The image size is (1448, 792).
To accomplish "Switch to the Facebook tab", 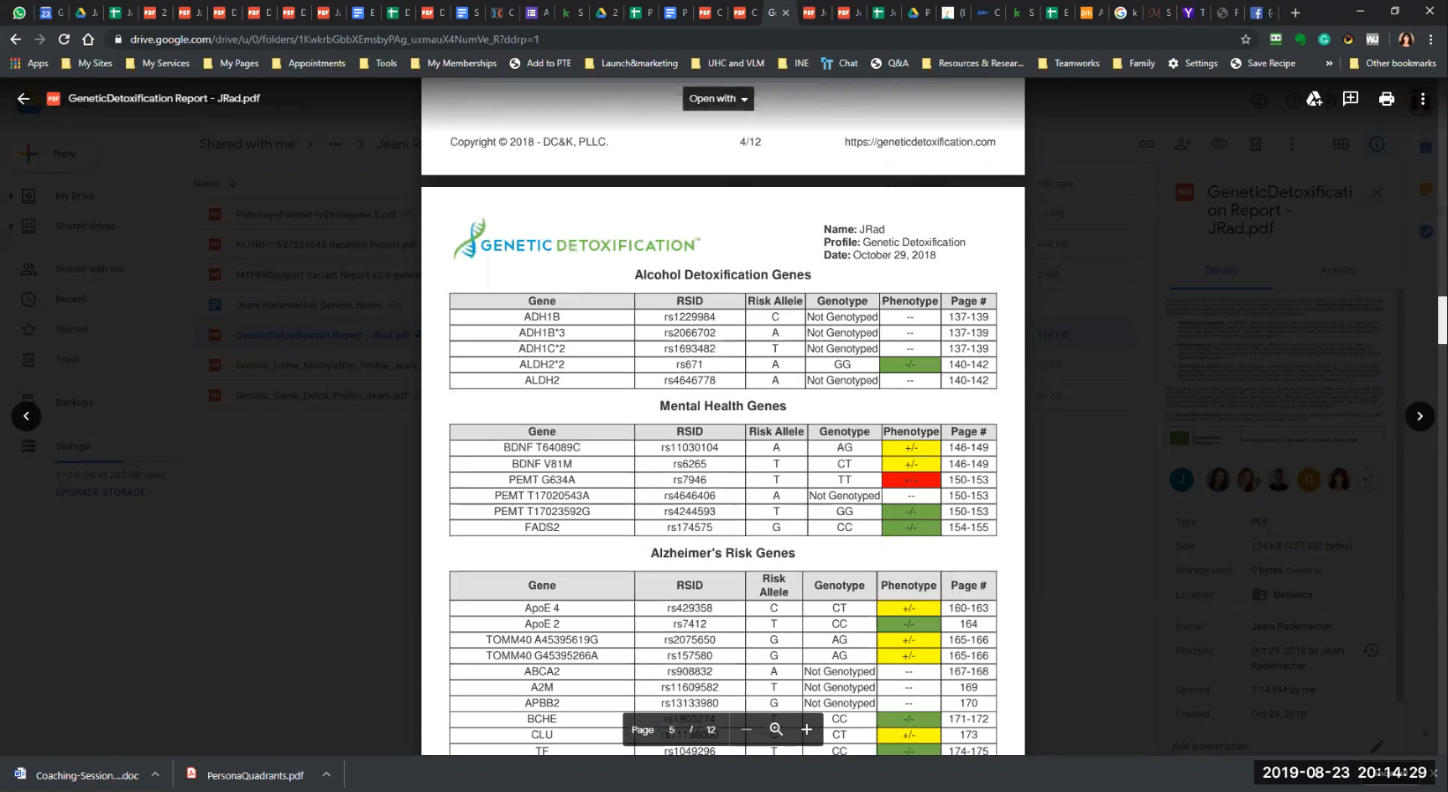I will point(1262,13).
